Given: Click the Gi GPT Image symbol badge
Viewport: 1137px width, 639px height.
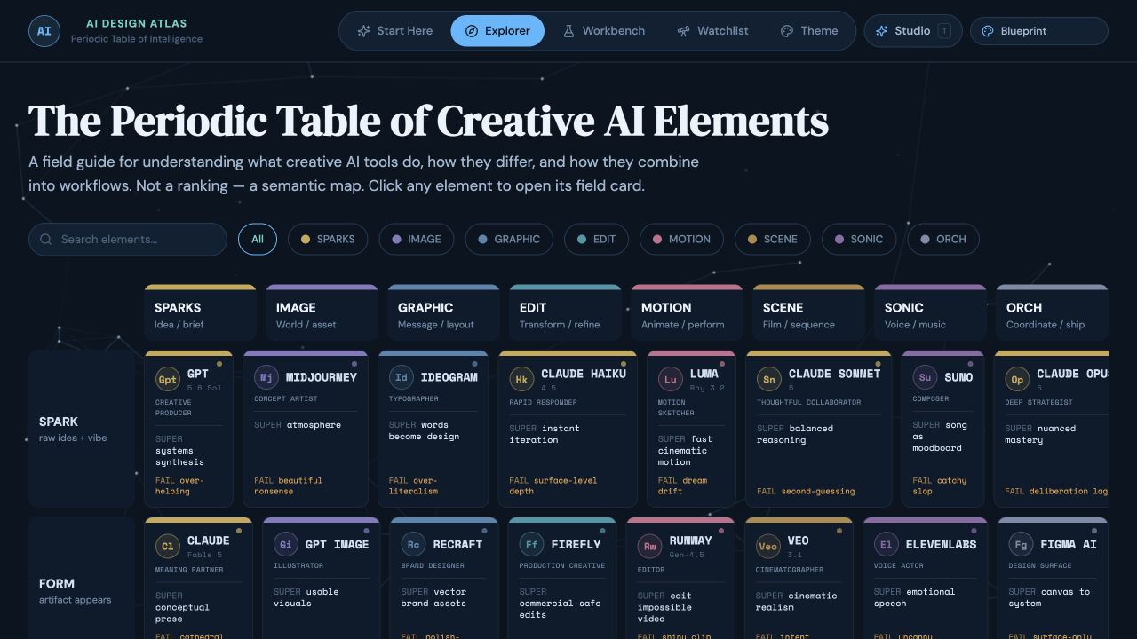Looking at the screenshot, I should coord(285,544).
